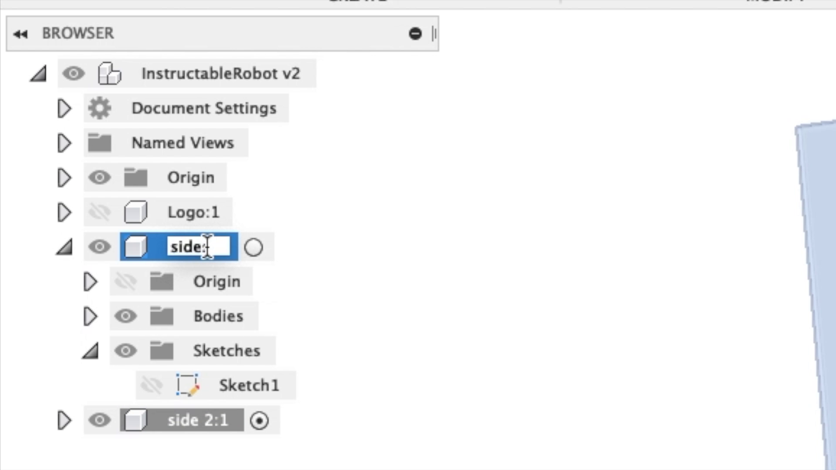Image resolution: width=836 pixels, height=470 pixels.
Task: Click the 'InstructableRobot v2' root label
Action: (220, 74)
